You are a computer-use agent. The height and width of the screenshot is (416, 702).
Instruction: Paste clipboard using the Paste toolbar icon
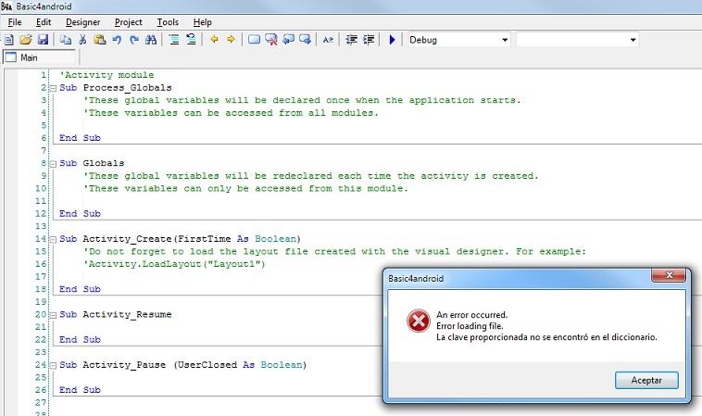point(99,40)
